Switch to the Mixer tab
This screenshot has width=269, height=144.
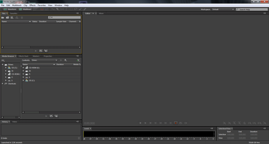point(101,13)
